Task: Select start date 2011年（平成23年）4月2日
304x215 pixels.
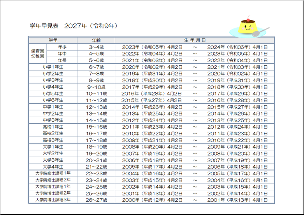Action: click(152, 127)
